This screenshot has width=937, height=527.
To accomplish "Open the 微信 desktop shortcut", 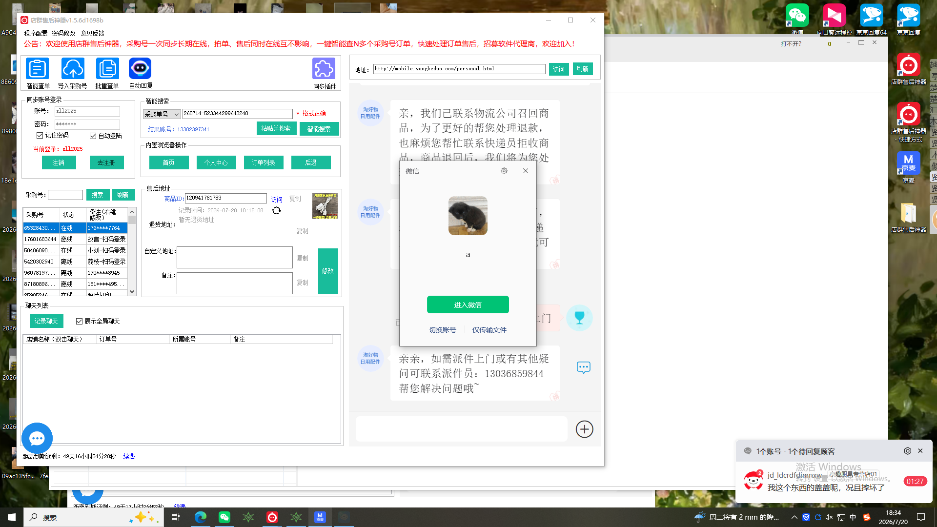I will click(x=797, y=20).
